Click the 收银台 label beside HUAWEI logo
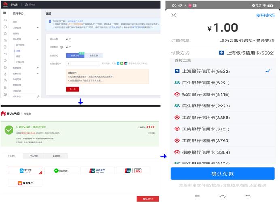 (x=28, y=114)
